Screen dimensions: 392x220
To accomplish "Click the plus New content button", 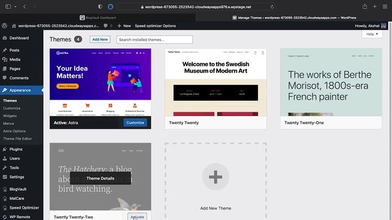I will (x=124, y=26).
